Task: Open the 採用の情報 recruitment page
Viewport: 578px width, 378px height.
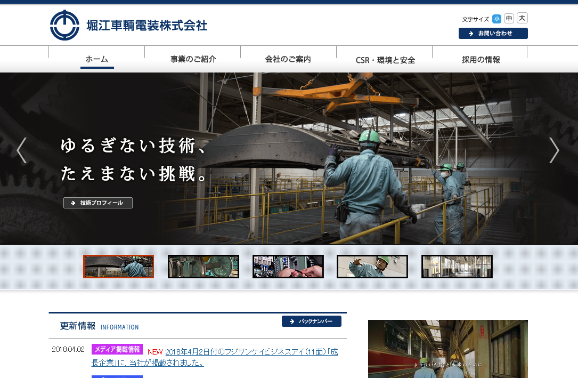Action: click(x=480, y=59)
